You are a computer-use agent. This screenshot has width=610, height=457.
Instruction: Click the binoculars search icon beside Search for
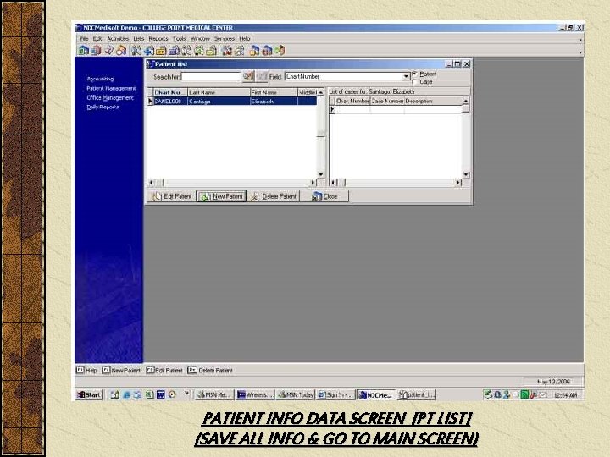tap(248, 76)
